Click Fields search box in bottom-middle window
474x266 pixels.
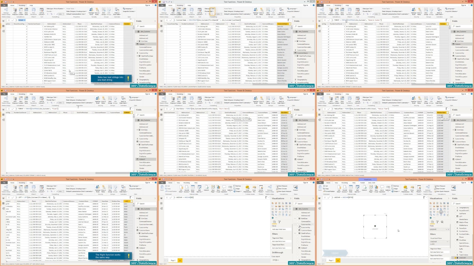[x=304, y=204]
